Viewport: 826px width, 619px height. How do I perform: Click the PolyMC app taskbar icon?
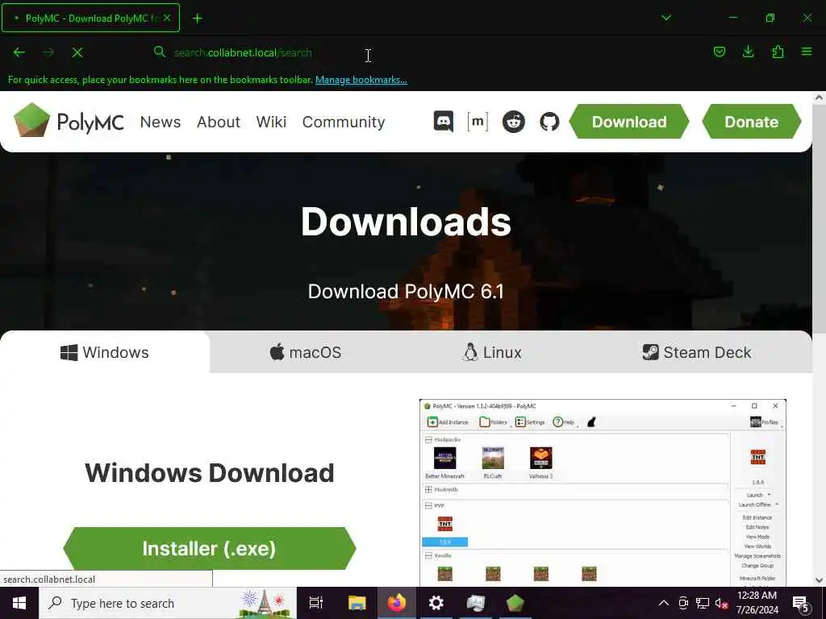coord(515,603)
